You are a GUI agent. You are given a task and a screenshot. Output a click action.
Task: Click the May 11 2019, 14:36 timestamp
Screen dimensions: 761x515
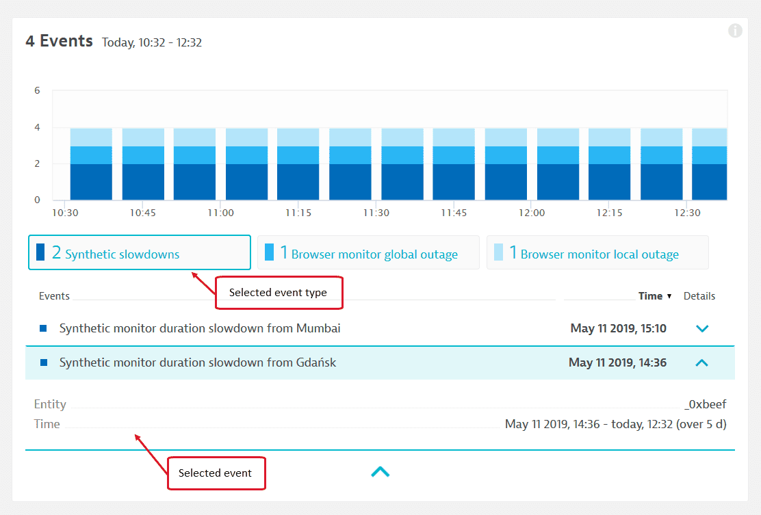617,362
